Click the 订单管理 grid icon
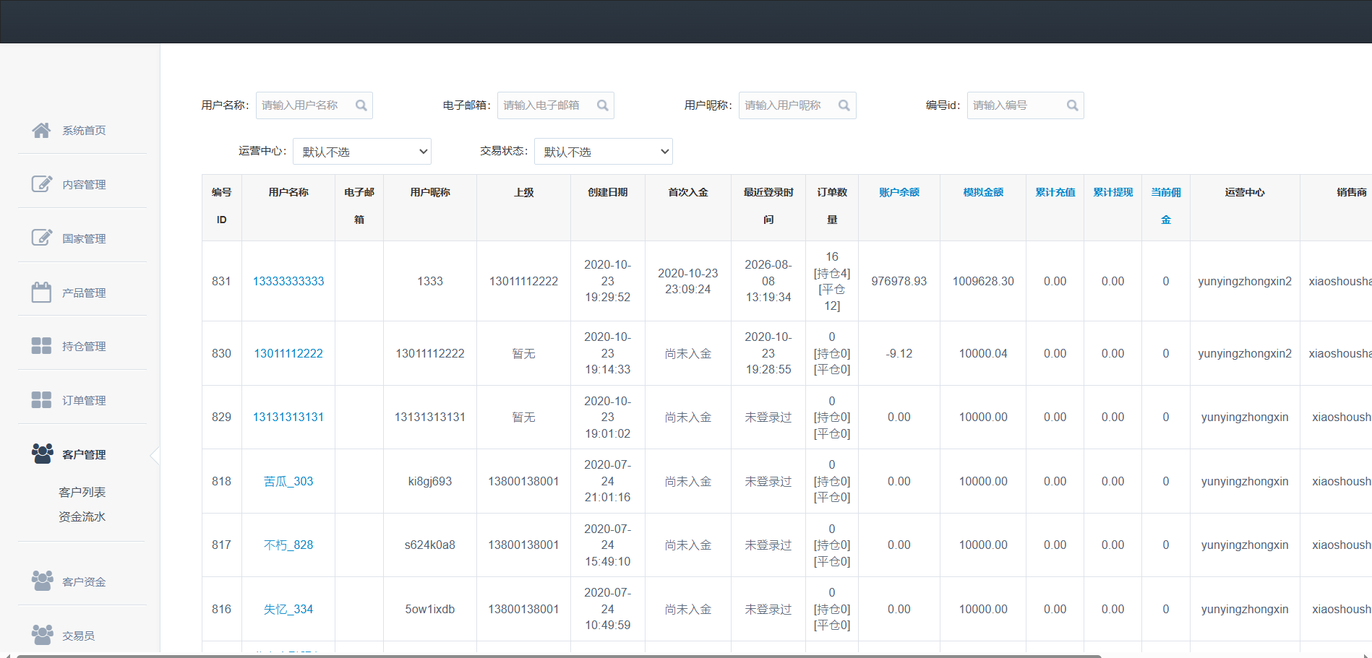 coord(41,399)
